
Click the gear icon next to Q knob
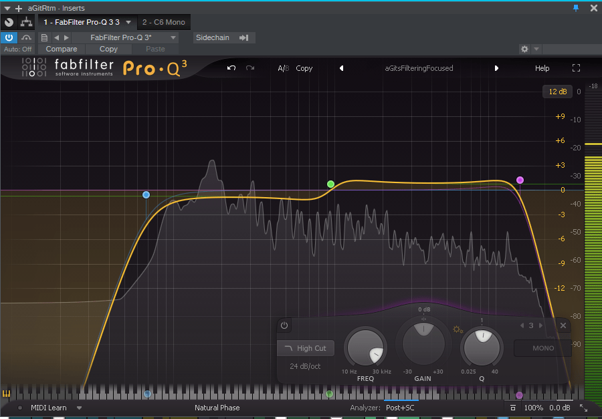(x=458, y=329)
